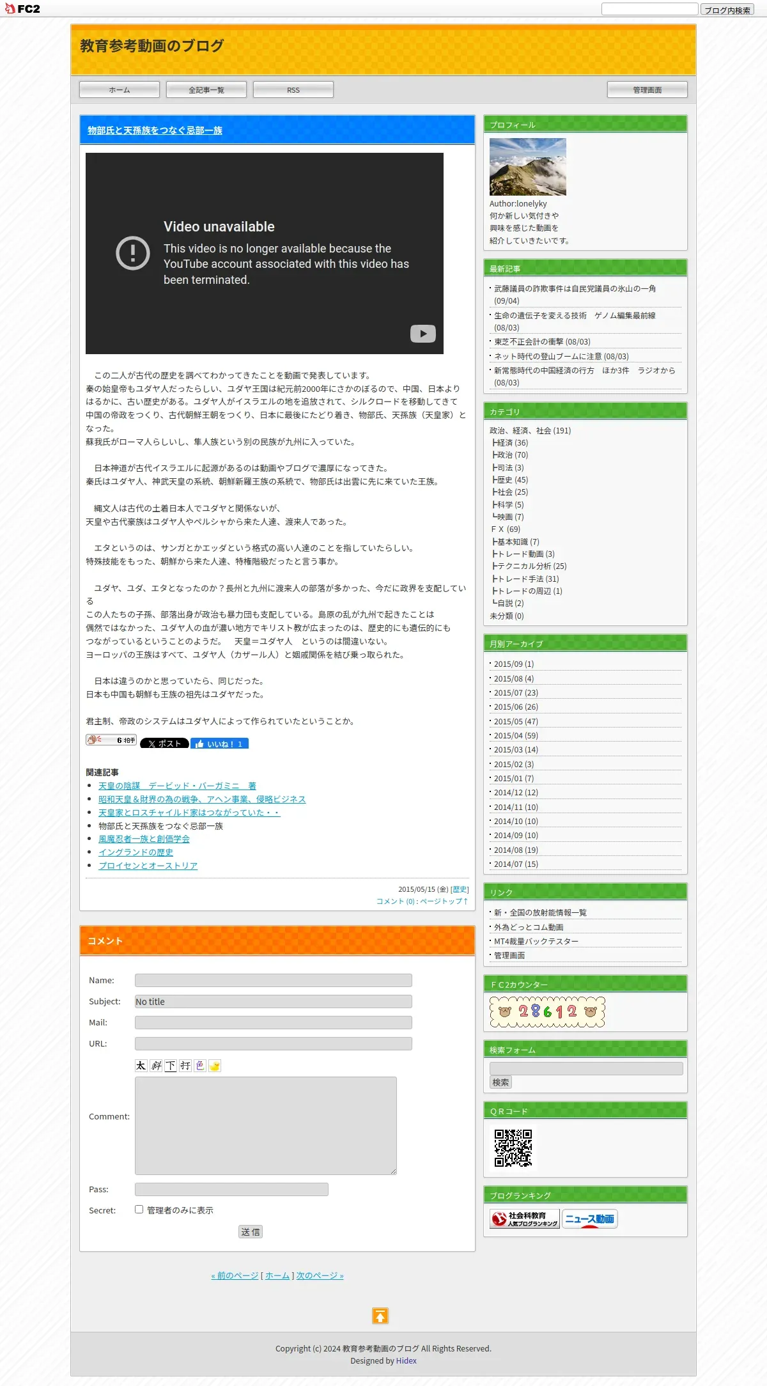Go to 次のページ » link

coord(320,1275)
